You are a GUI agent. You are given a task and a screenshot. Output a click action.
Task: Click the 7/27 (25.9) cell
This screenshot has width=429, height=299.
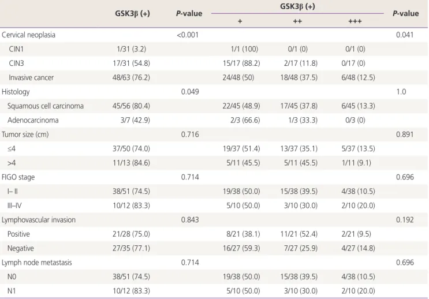(301, 248)
